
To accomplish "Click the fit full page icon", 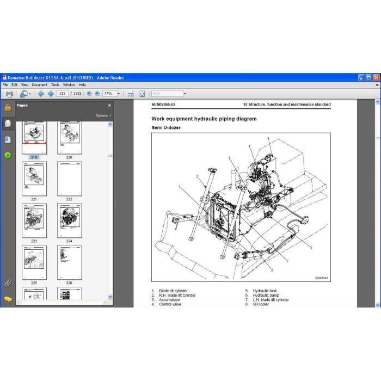I will click(142, 94).
